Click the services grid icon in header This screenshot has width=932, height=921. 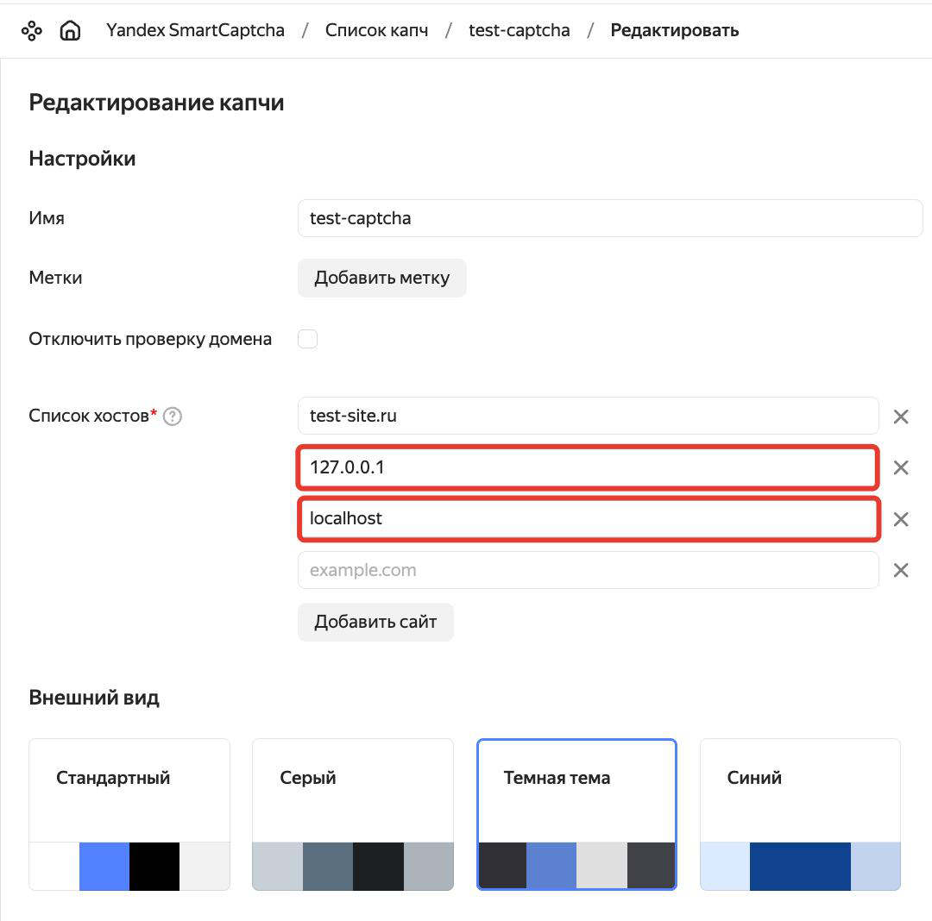32,31
